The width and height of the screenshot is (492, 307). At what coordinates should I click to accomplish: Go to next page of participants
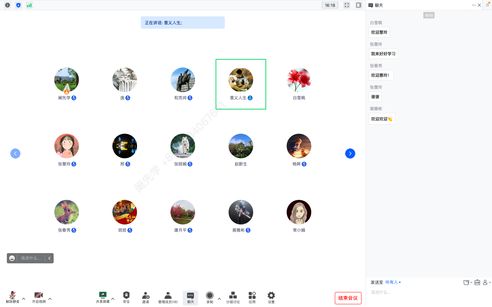[x=350, y=153]
